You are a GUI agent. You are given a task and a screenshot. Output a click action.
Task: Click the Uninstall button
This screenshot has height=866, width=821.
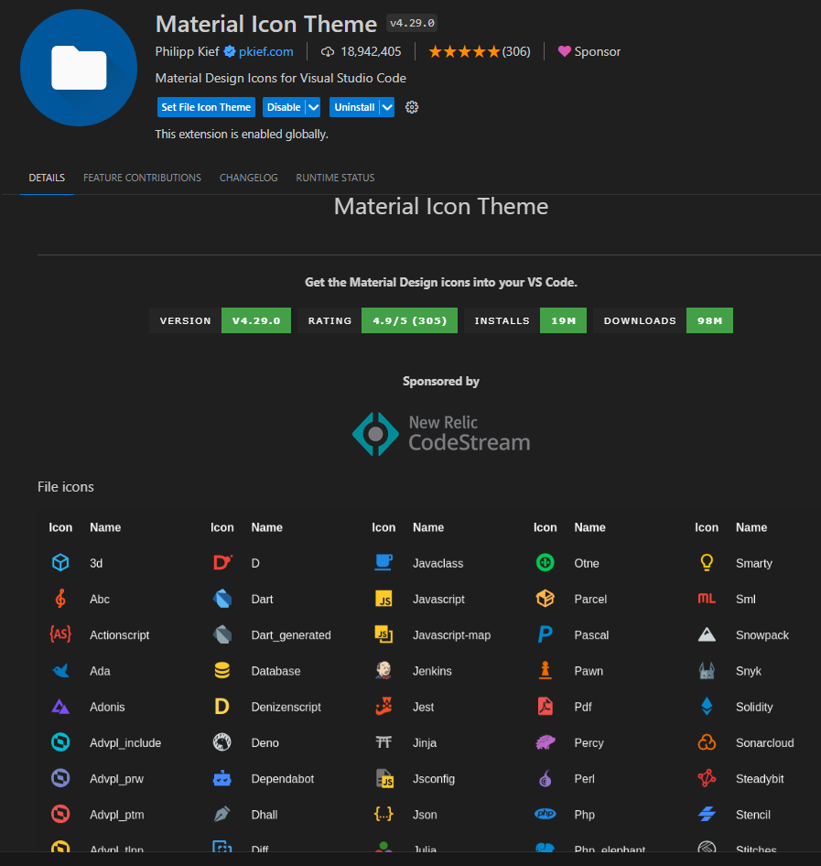pyautogui.click(x=354, y=107)
